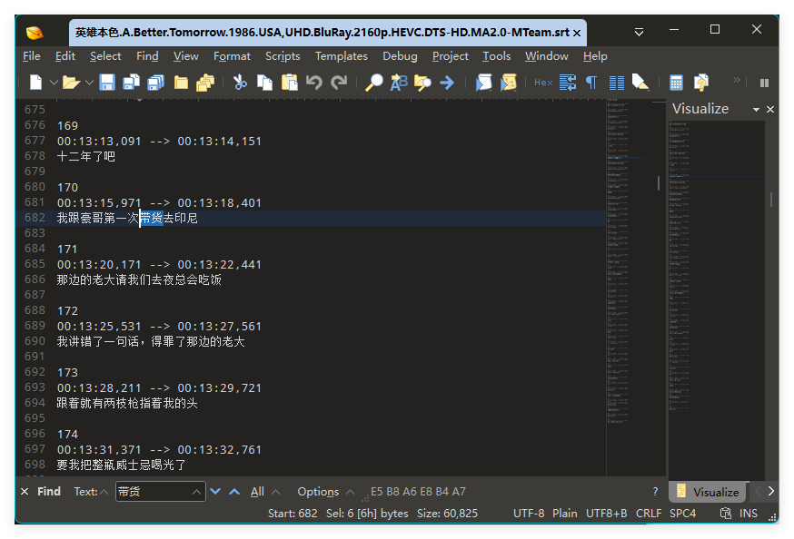Toggle show whitespace pilcrow icon
The height and width of the screenshot is (539, 794).
(591, 83)
